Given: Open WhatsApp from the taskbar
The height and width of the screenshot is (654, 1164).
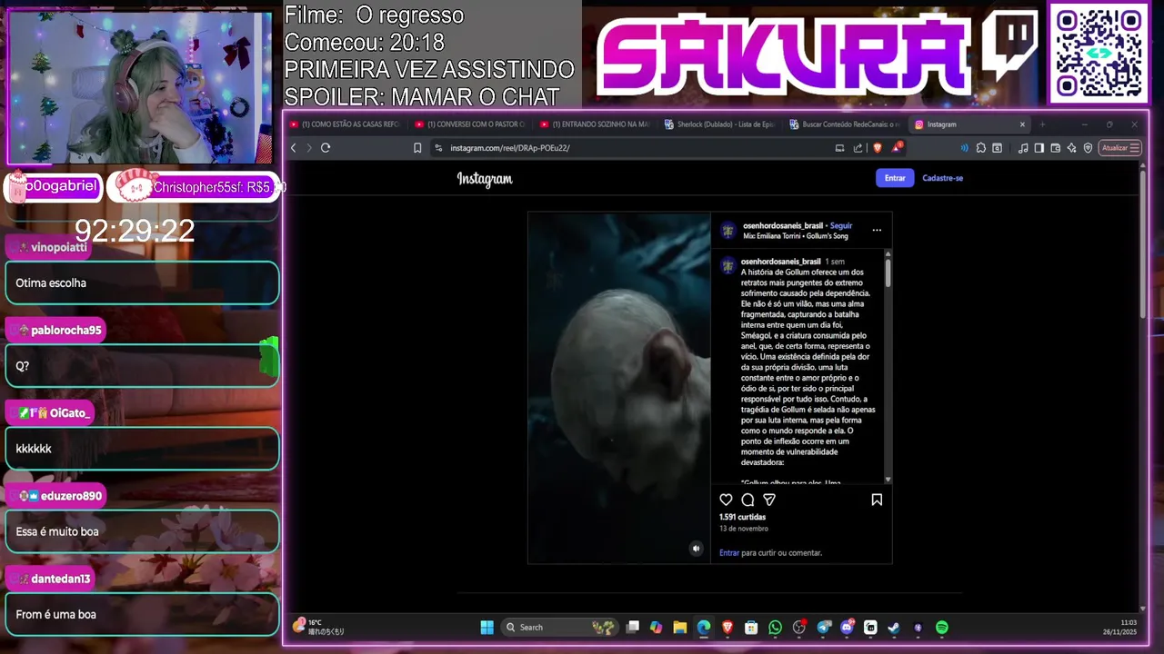Looking at the screenshot, I should (775, 628).
